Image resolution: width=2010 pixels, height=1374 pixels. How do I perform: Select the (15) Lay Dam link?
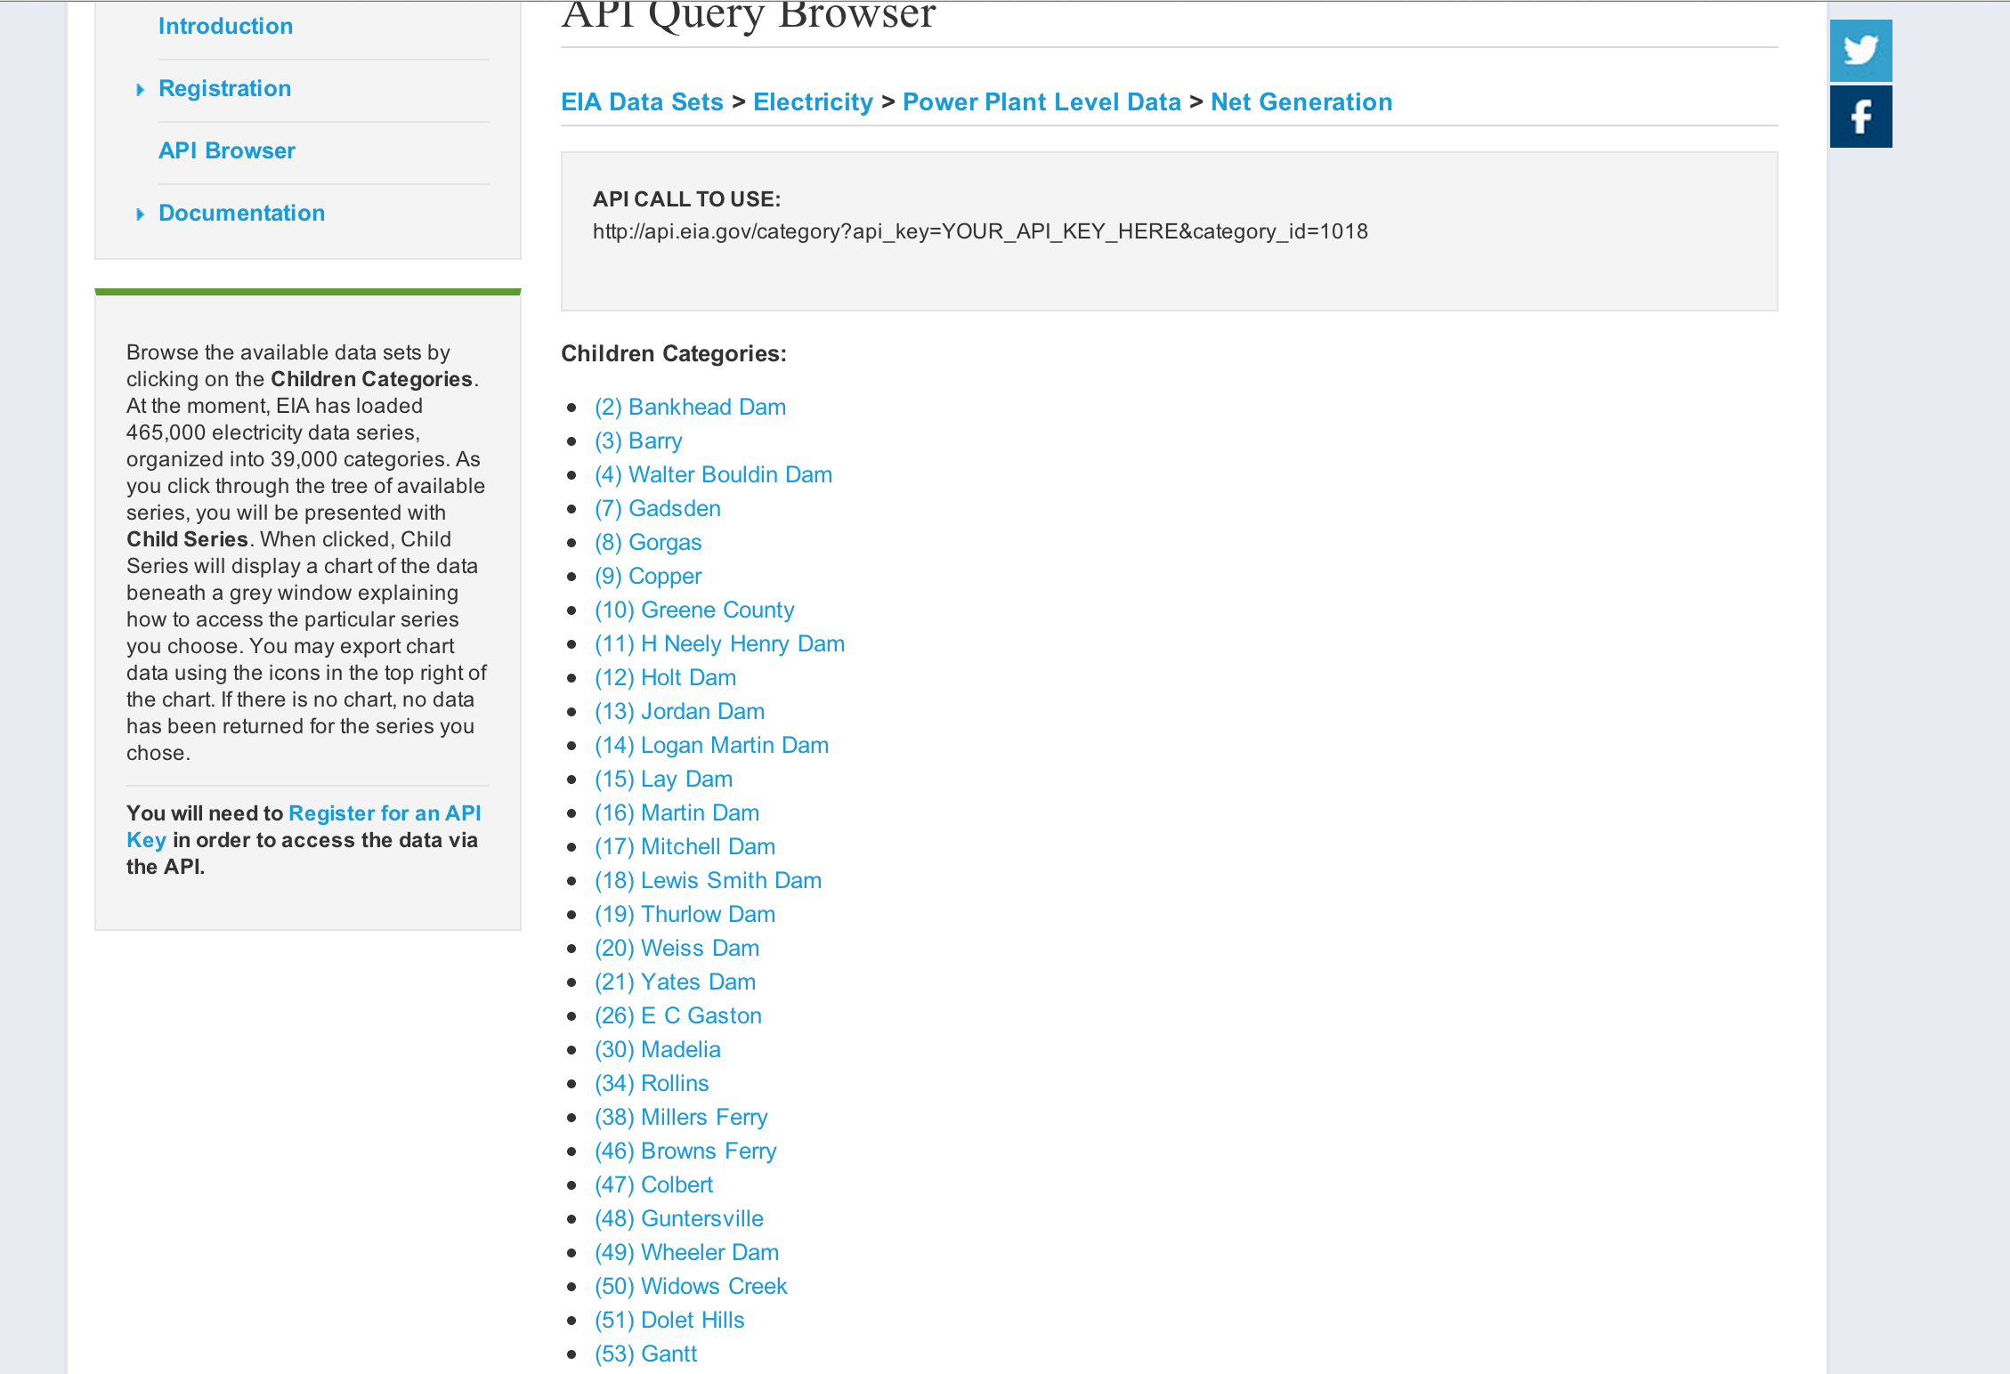[663, 779]
